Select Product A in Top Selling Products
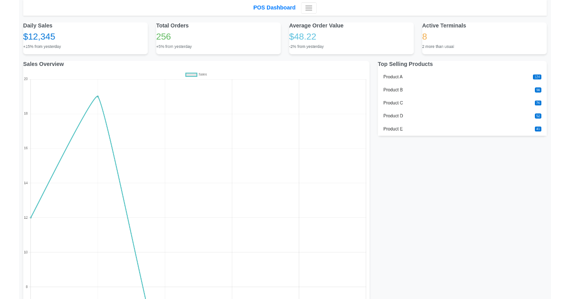This screenshot has width=570, height=299. (393, 76)
